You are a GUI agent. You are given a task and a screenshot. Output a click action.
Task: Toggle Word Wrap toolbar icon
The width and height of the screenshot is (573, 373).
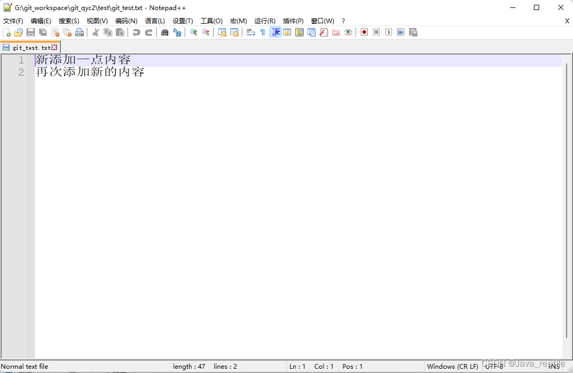(251, 32)
